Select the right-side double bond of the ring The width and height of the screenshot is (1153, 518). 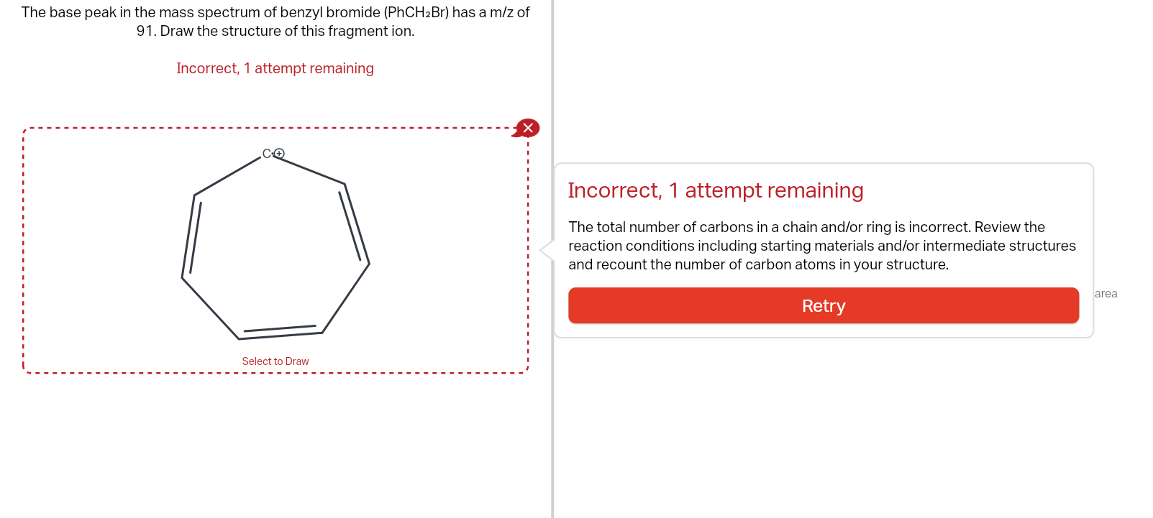pyautogui.click(x=357, y=225)
